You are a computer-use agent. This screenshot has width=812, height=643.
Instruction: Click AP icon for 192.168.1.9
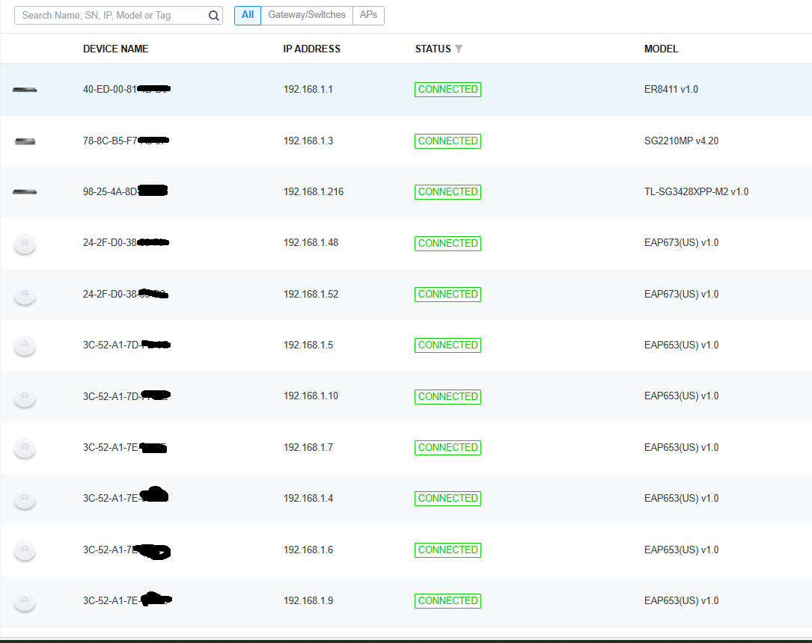pos(25,601)
